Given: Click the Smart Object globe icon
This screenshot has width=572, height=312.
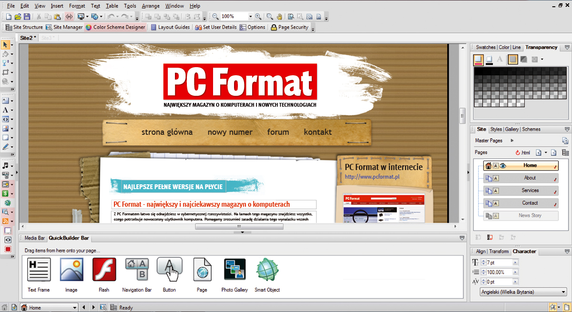Looking at the screenshot, I should point(267,269).
